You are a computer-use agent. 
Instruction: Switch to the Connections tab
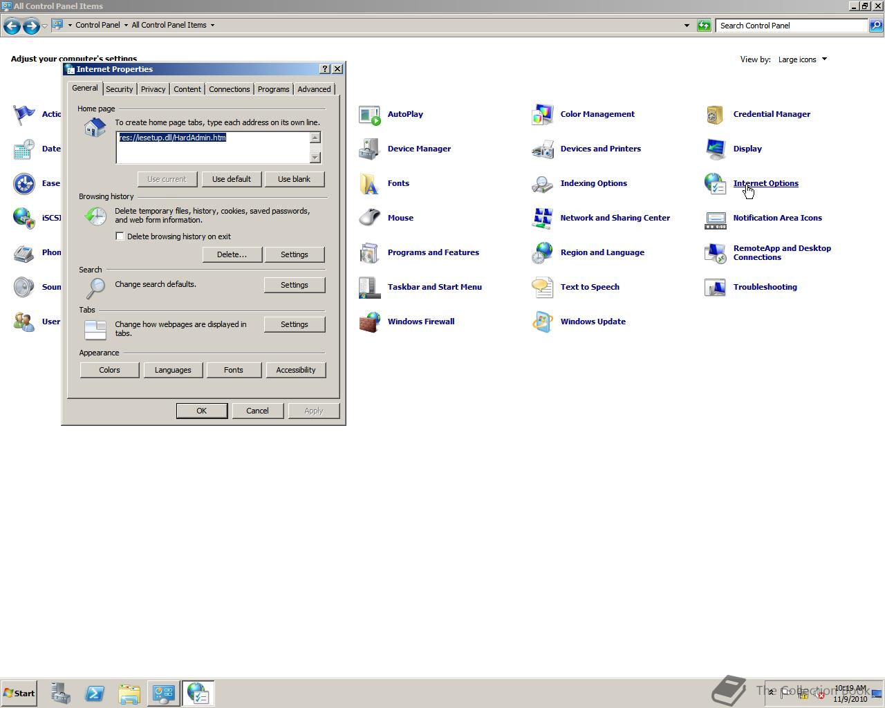tap(230, 89)
